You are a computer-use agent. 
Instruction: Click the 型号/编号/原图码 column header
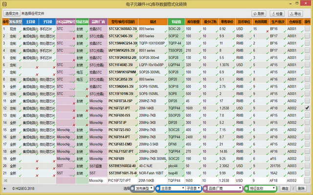click(x=123, y=22)
